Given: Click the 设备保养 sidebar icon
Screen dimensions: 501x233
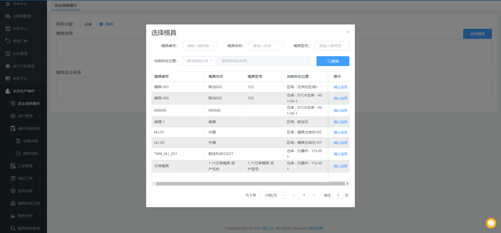Looking at the screenshot, I should tap(18, 141).
